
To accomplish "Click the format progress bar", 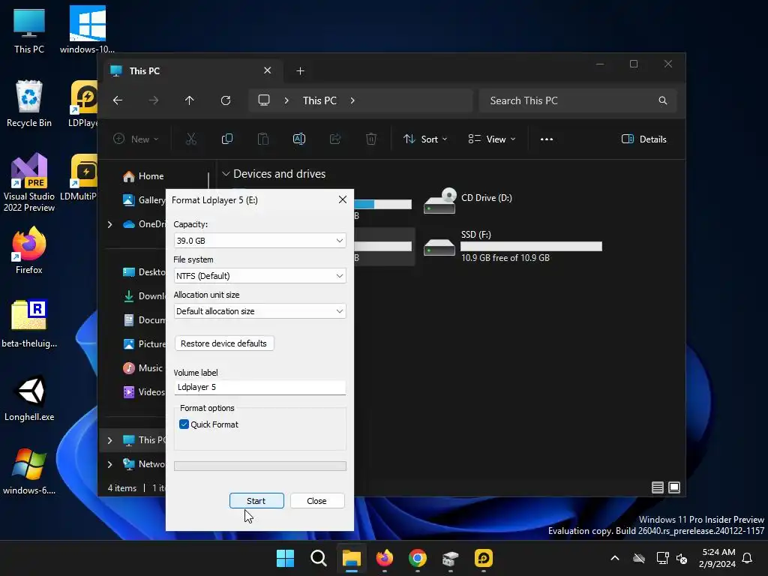I will pos(259,466).
